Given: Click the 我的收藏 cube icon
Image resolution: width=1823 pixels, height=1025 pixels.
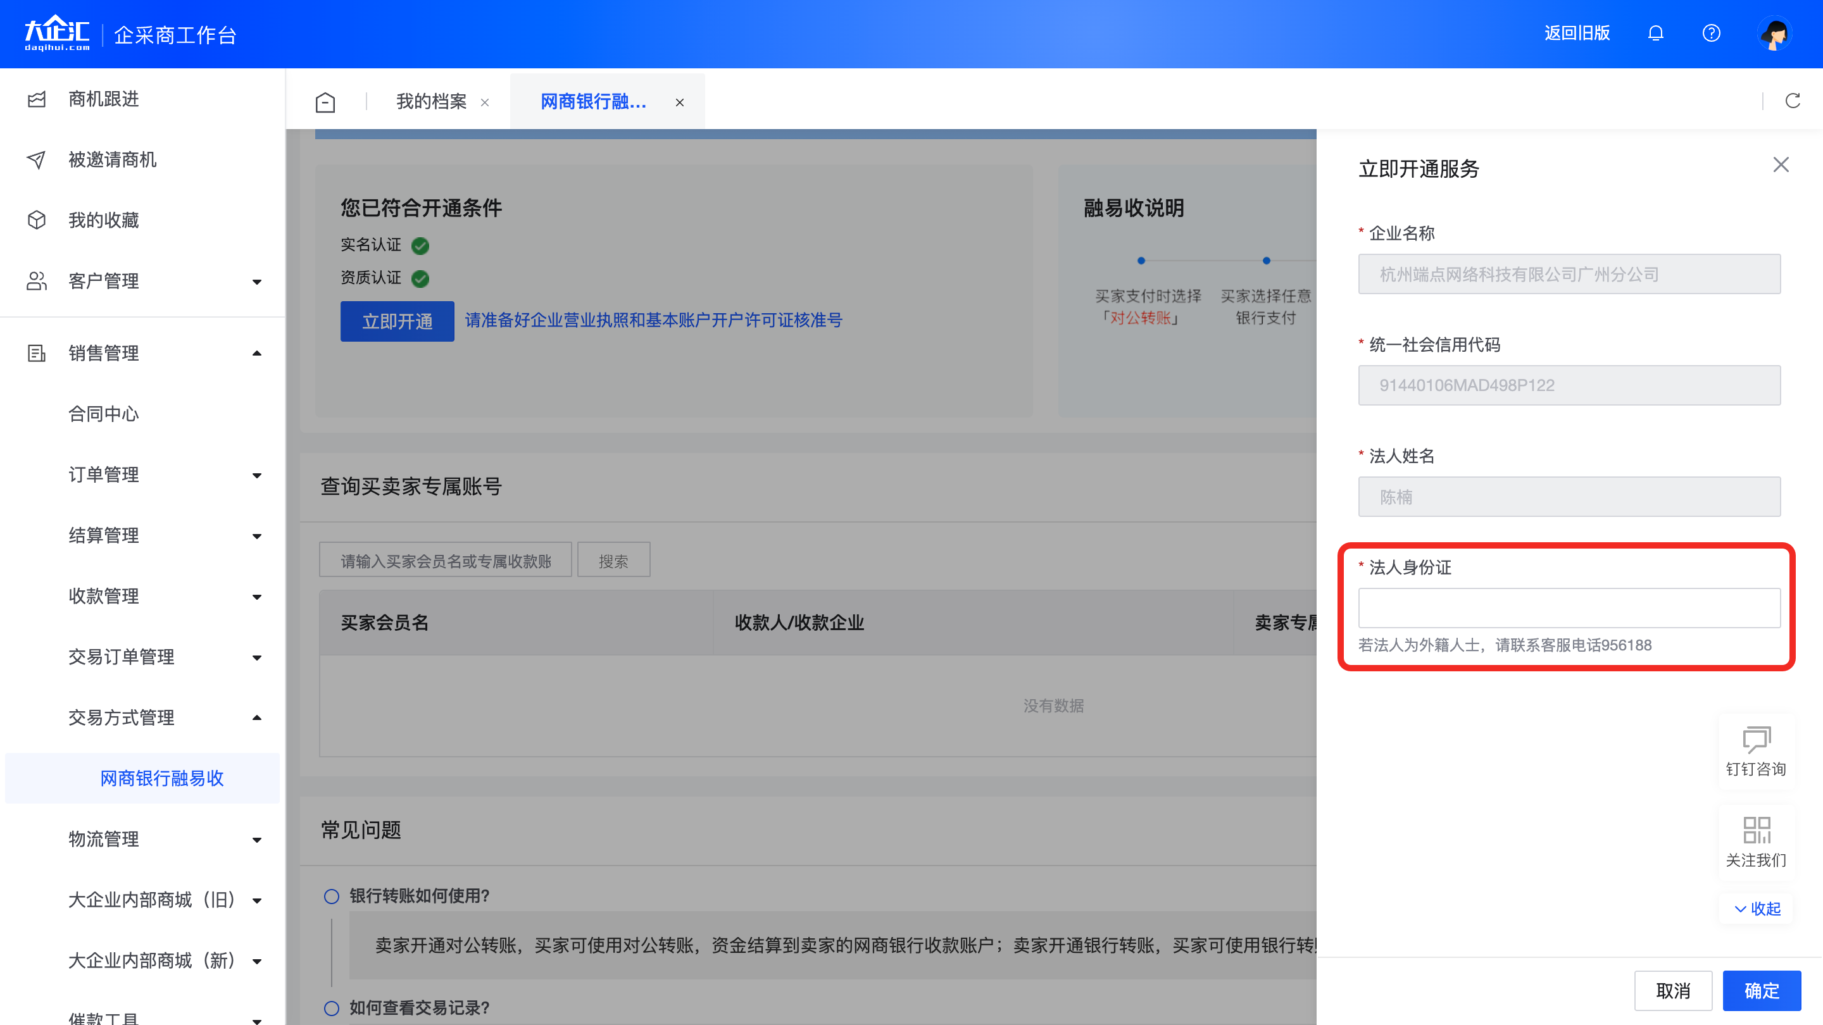Looking at the screenshot, I should (x=37, y=220).
